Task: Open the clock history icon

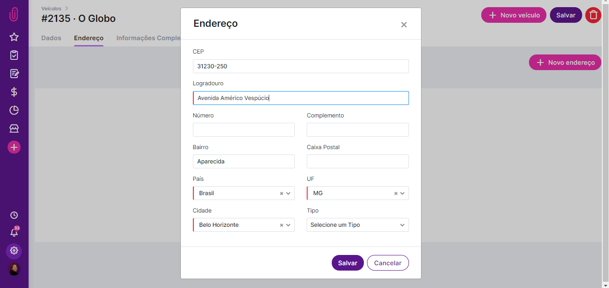Action: point(14,215)
